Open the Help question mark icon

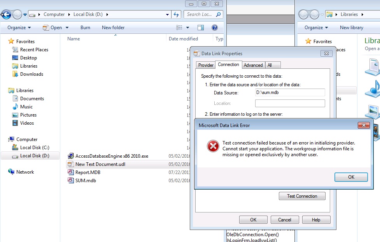click(x=214, y=28)
